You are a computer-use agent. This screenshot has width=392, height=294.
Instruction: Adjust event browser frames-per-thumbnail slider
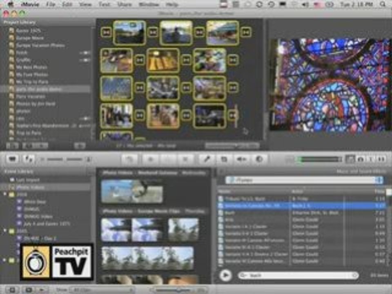point(178,290)
